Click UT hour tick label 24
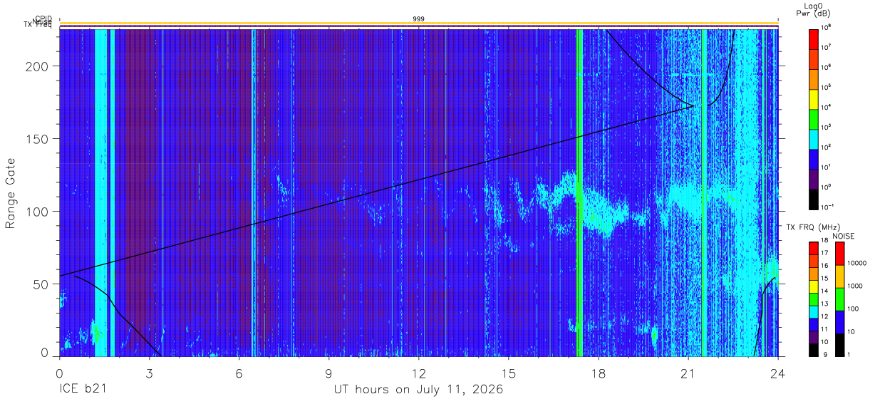The width and height of the screenshot is (875, 404). pyautogui.click(x=777, y=373)
